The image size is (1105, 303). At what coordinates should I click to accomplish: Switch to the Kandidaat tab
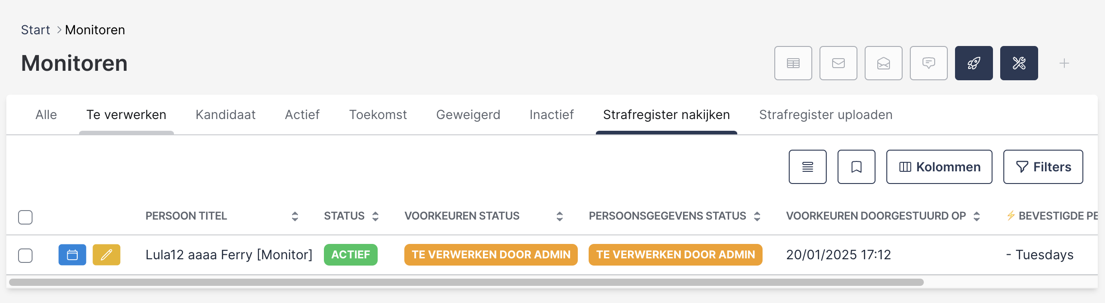pyautogui.click(x=225, y=115)
